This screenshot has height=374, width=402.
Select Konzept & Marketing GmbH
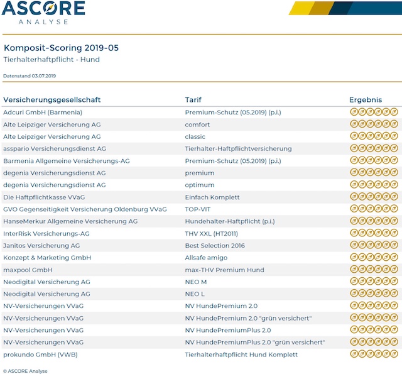point(47,258)
